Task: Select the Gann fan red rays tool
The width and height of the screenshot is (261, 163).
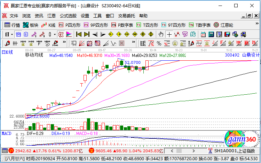Action: [82, 43]
